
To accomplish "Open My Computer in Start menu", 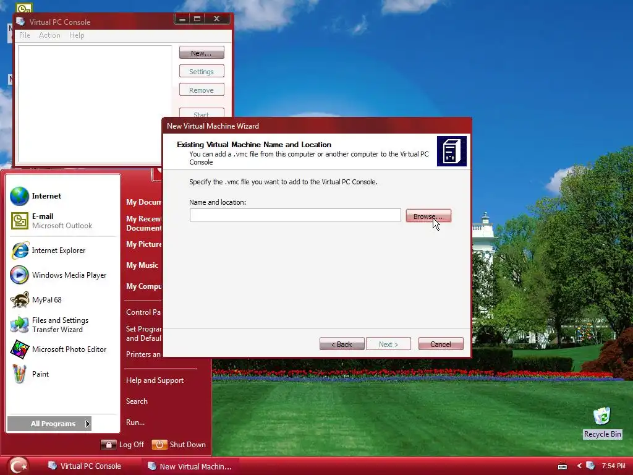I will (x=143, y=286).
